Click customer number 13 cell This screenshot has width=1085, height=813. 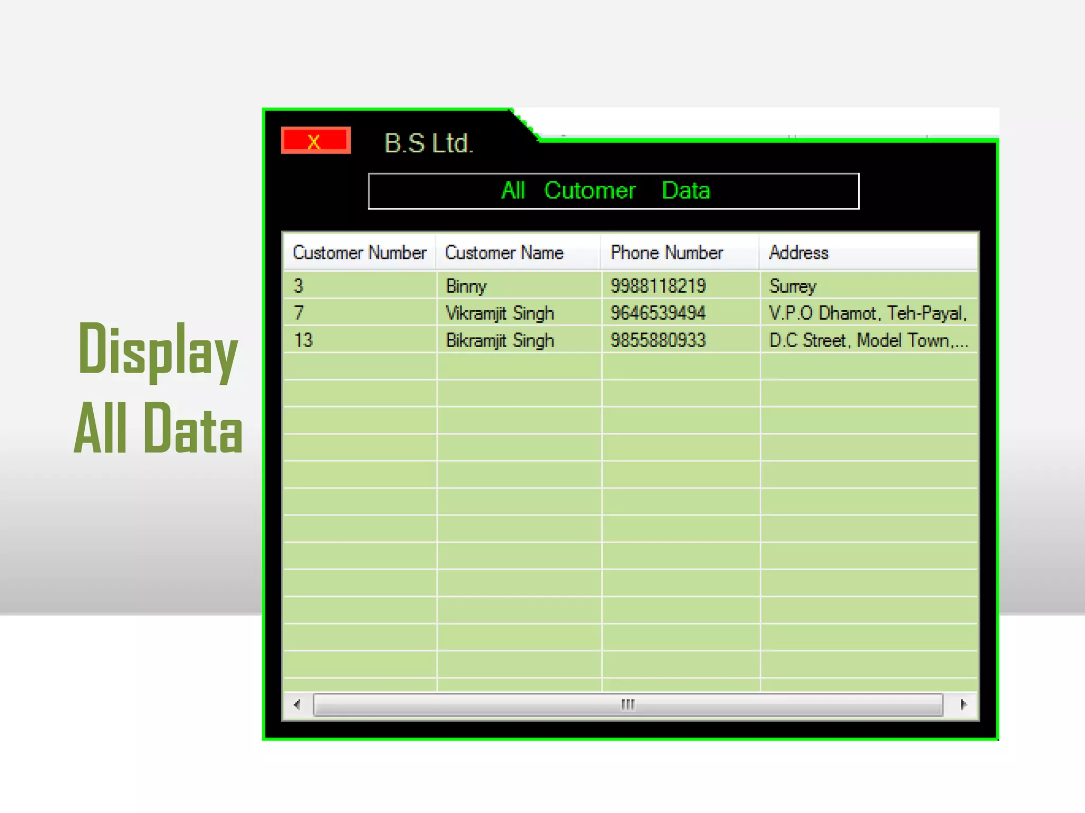coord(304,340)
